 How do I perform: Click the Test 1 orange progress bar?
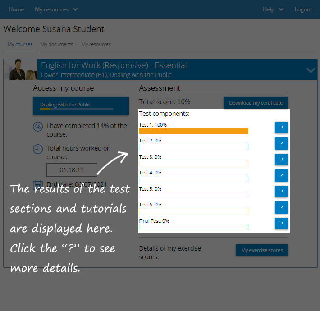tap(193, 131)
